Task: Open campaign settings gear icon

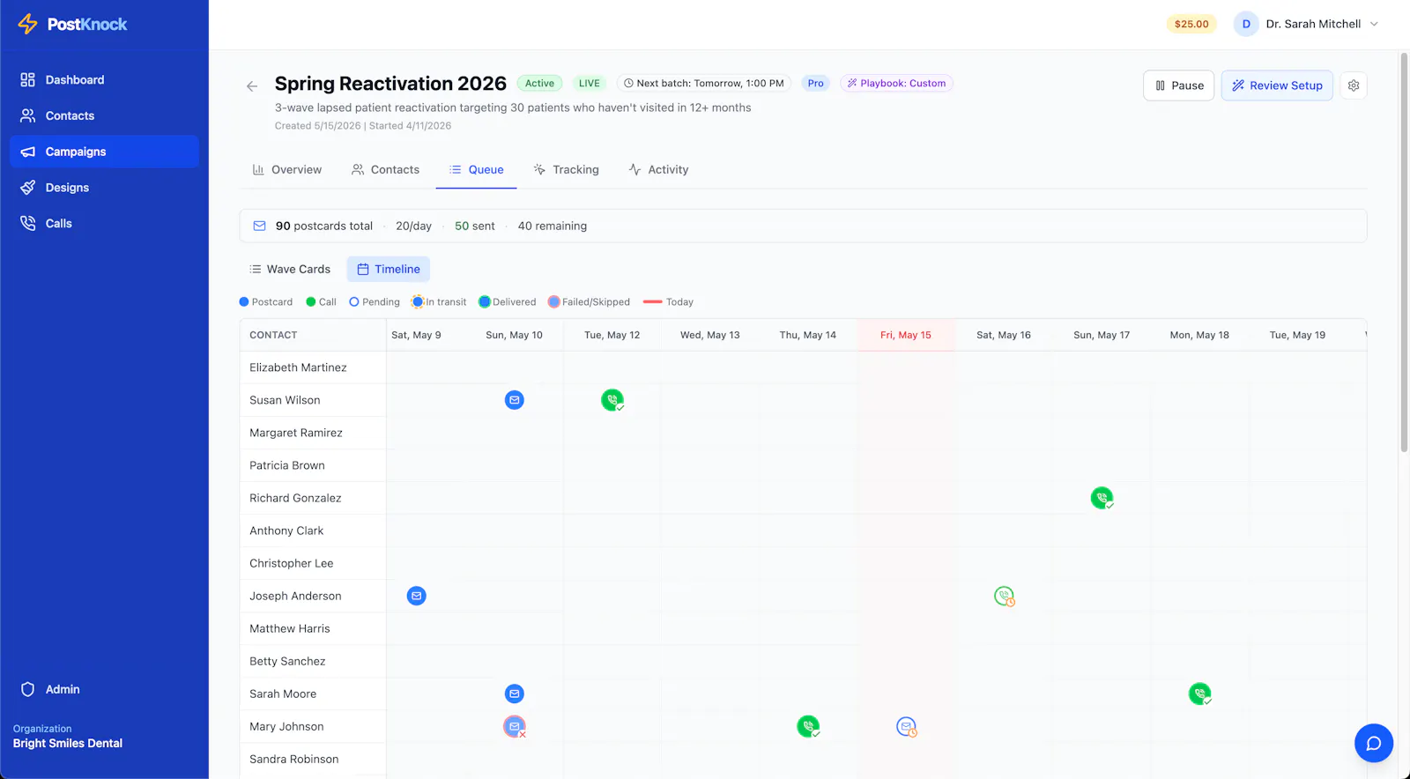Action: [1354, 85]
